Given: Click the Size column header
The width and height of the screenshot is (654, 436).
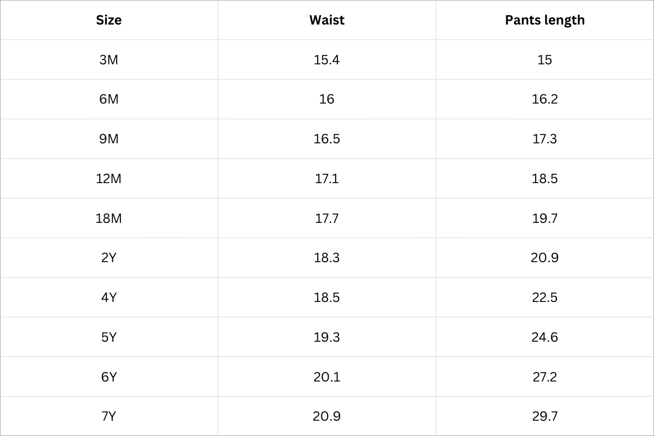Looking at the screenshot, I should coord(109,20).
